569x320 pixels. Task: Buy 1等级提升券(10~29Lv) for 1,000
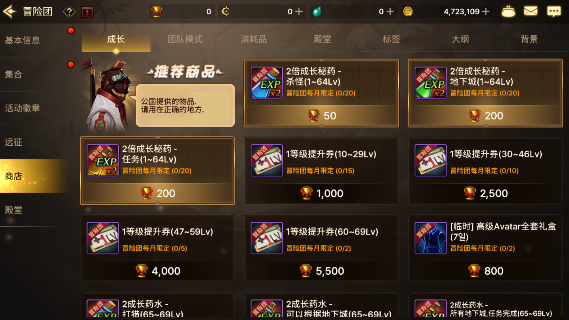[321, 193]
